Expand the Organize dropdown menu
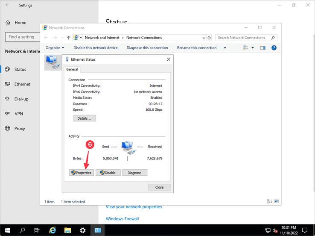The width and height of the screenshot is (315, 236). coord(55,48)
